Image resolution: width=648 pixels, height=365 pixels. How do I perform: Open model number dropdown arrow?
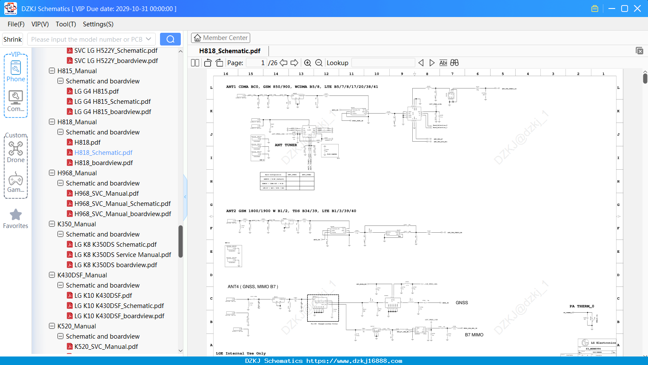148,39
